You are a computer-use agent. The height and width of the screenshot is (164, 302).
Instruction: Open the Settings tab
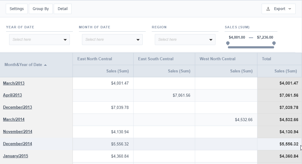(17, 9)
